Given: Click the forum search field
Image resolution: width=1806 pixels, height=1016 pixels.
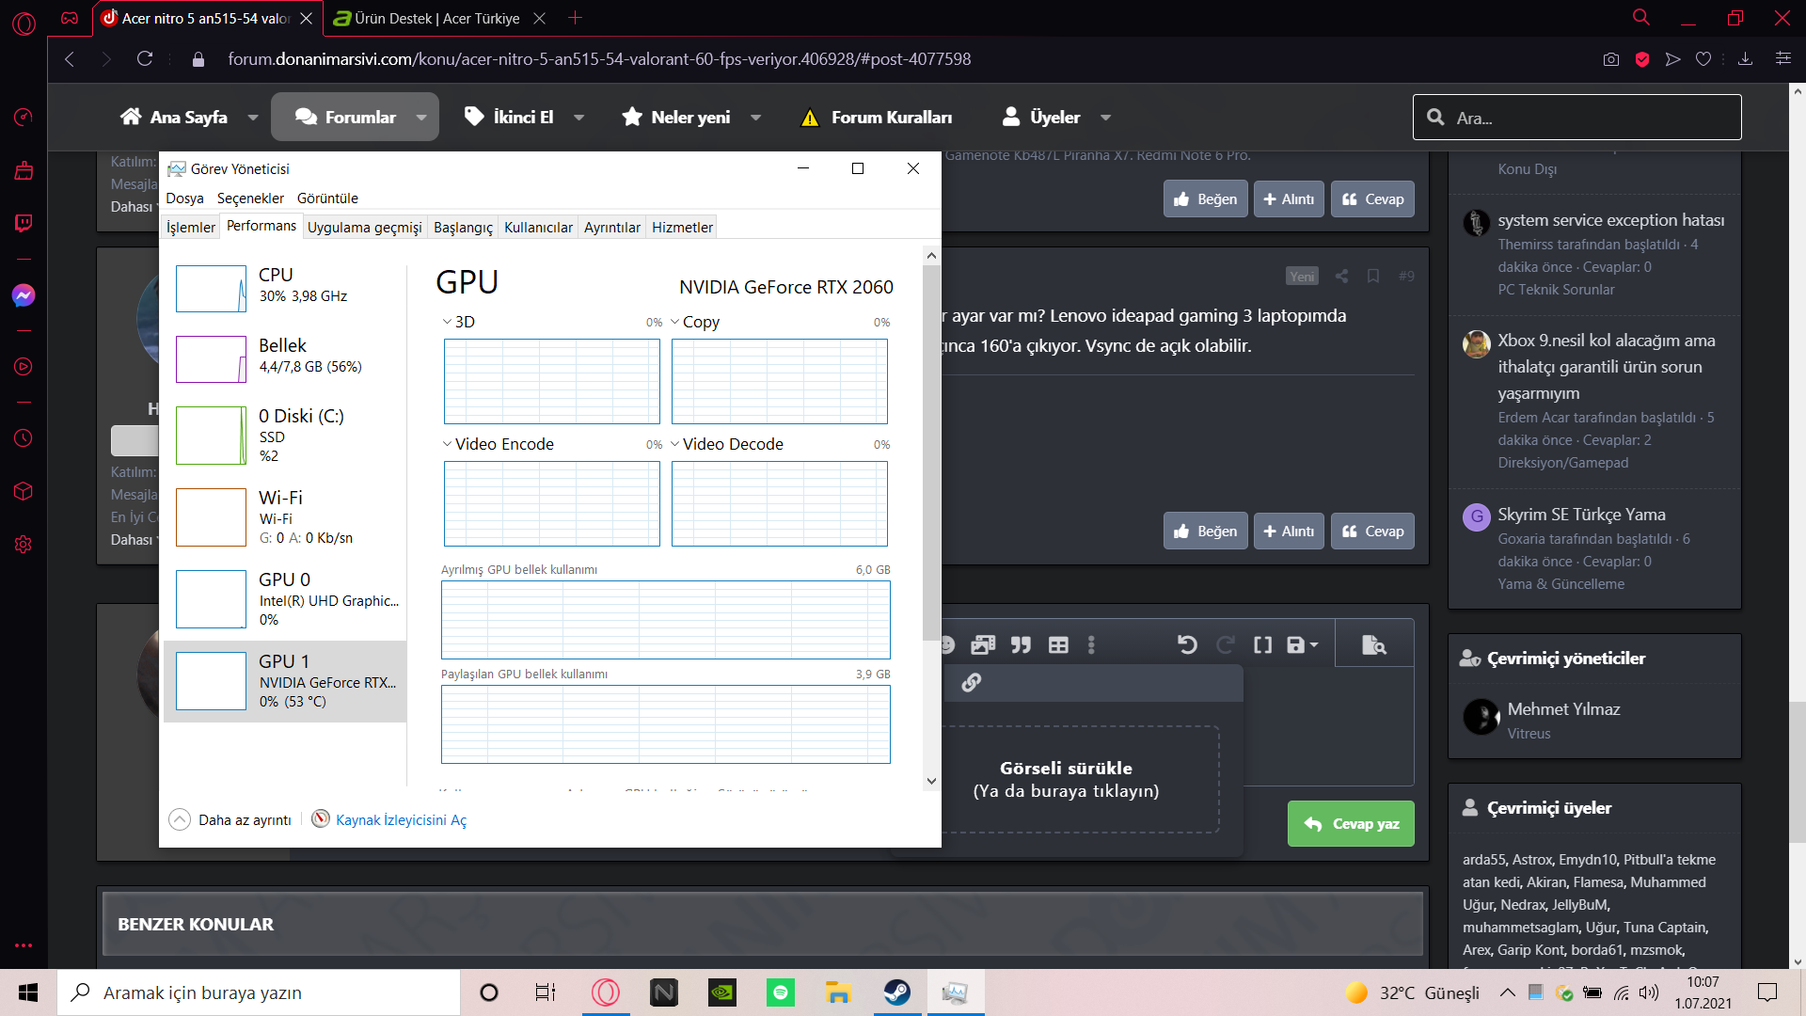Looking at the screenshot, I should (x=1576, y=118).
